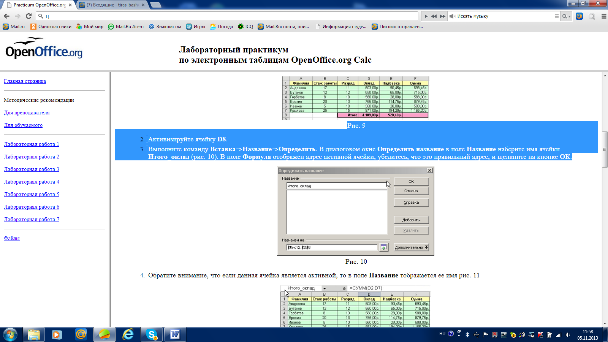The width and height of the screenshot is (608, 342).
Task: Click the address bar search field
Action: [227, 16]
